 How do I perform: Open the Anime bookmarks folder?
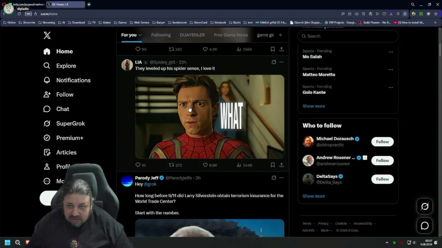(105, 22)
